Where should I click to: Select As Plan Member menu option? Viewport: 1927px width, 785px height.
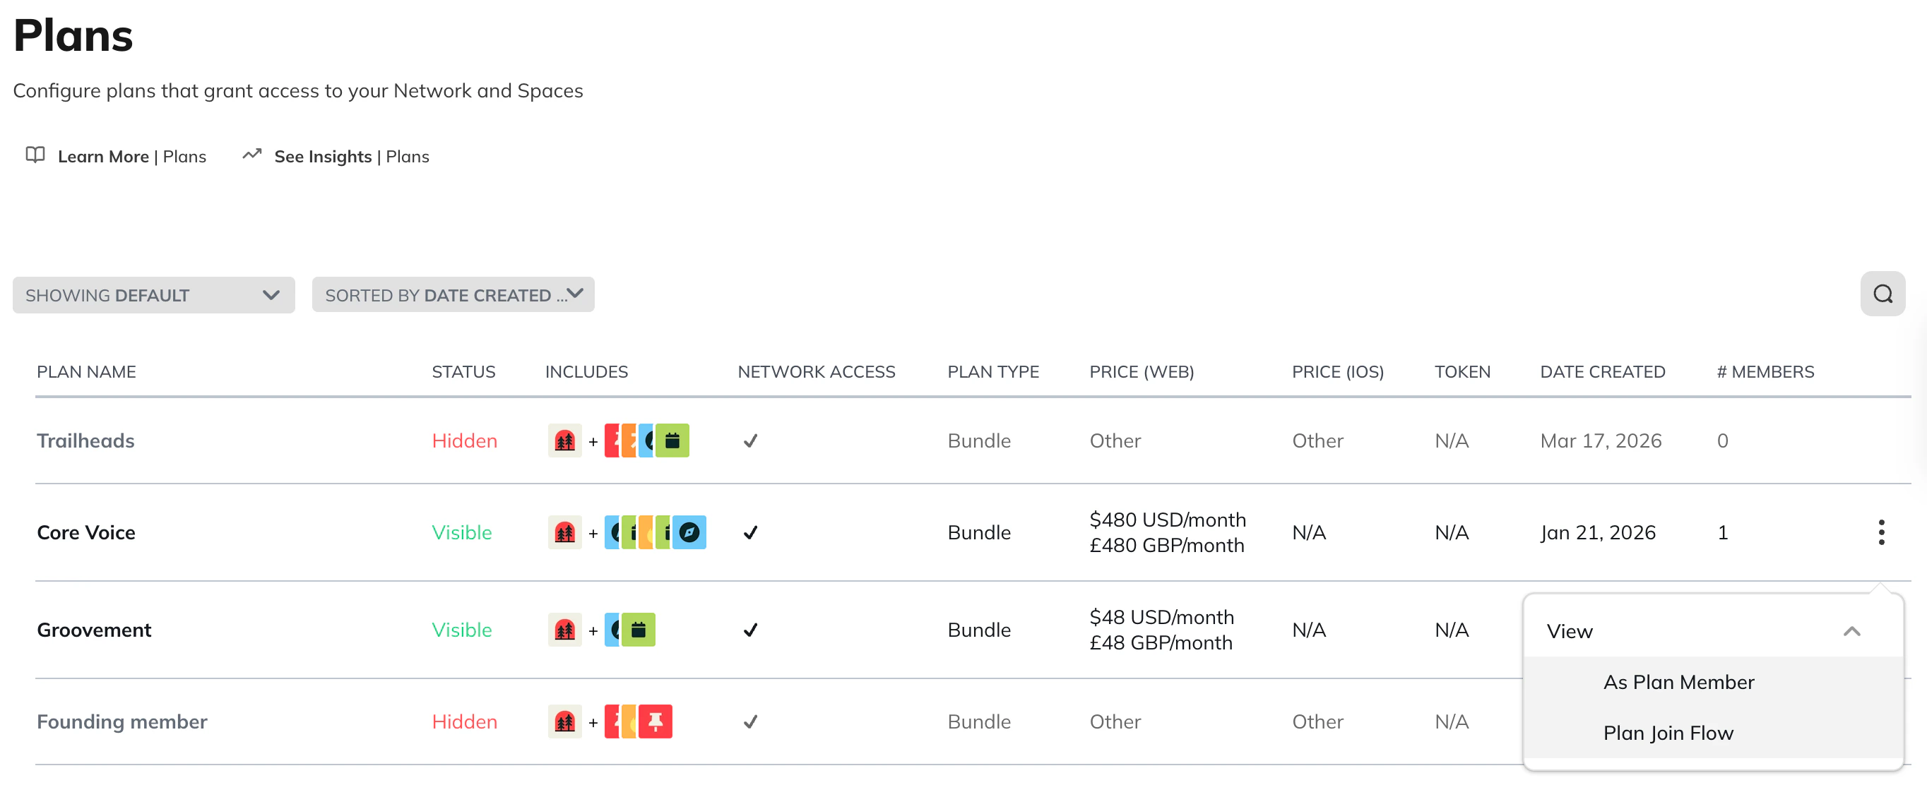(1678, 682)
